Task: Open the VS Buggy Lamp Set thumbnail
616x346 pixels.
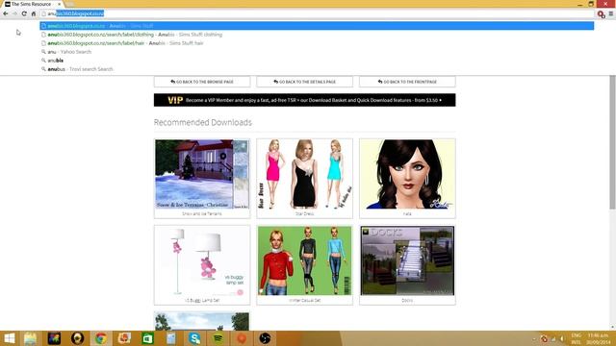Action: click(x=202, y=260)
